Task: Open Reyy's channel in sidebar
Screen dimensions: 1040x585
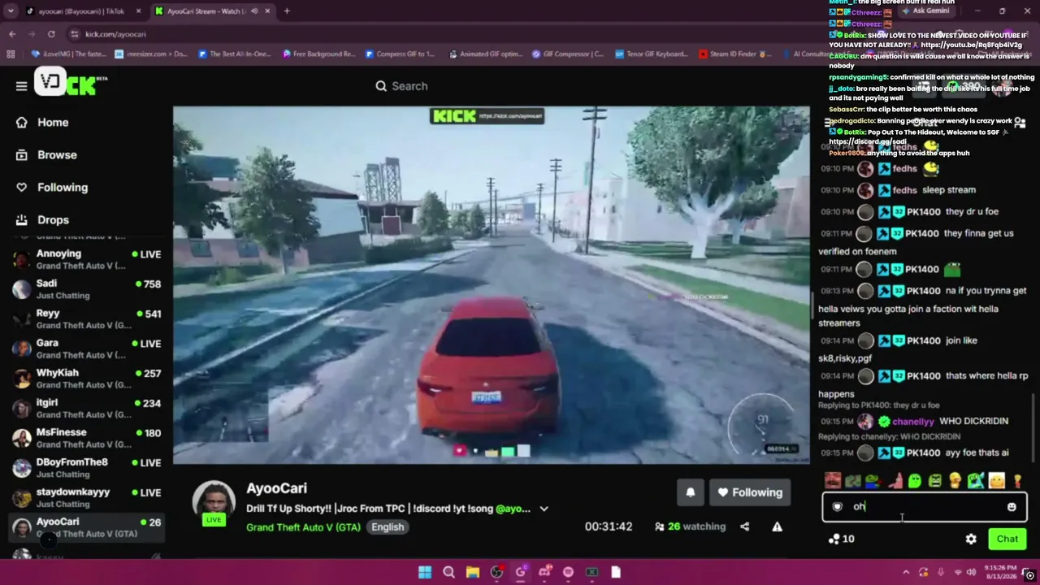Action: pyautogui.click(x=87, y=318)
